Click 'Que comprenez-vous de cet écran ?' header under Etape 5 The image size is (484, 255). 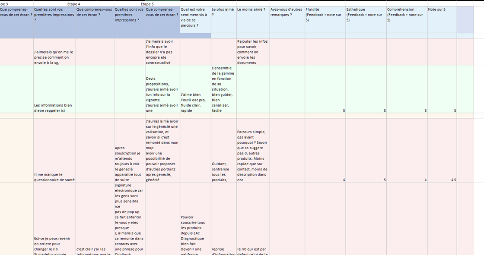tap(162, 20)
